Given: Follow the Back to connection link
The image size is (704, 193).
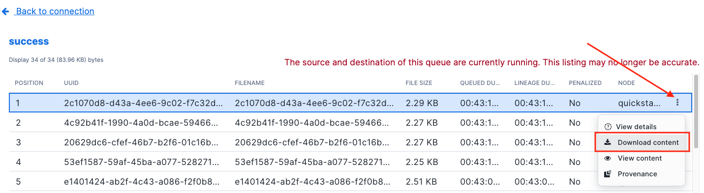Looking at the screenshot, I should 55,11.
